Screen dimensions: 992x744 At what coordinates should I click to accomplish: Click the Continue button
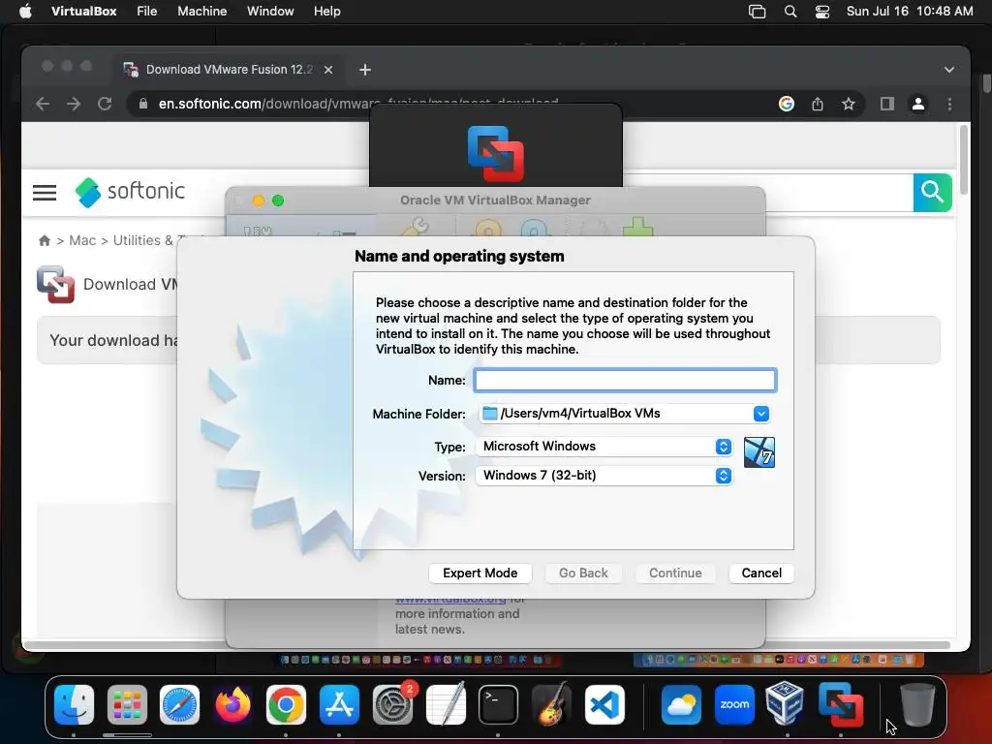pyautogui.click(x=675, y=573)
